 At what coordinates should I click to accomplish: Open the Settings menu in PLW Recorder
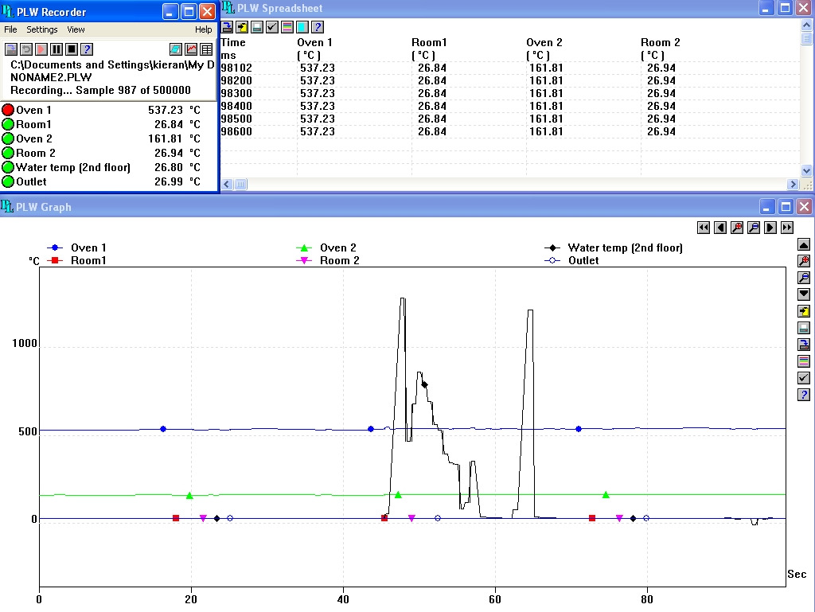[42, 29]
